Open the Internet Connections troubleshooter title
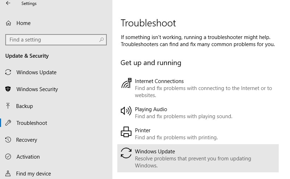 coord(159,81)
